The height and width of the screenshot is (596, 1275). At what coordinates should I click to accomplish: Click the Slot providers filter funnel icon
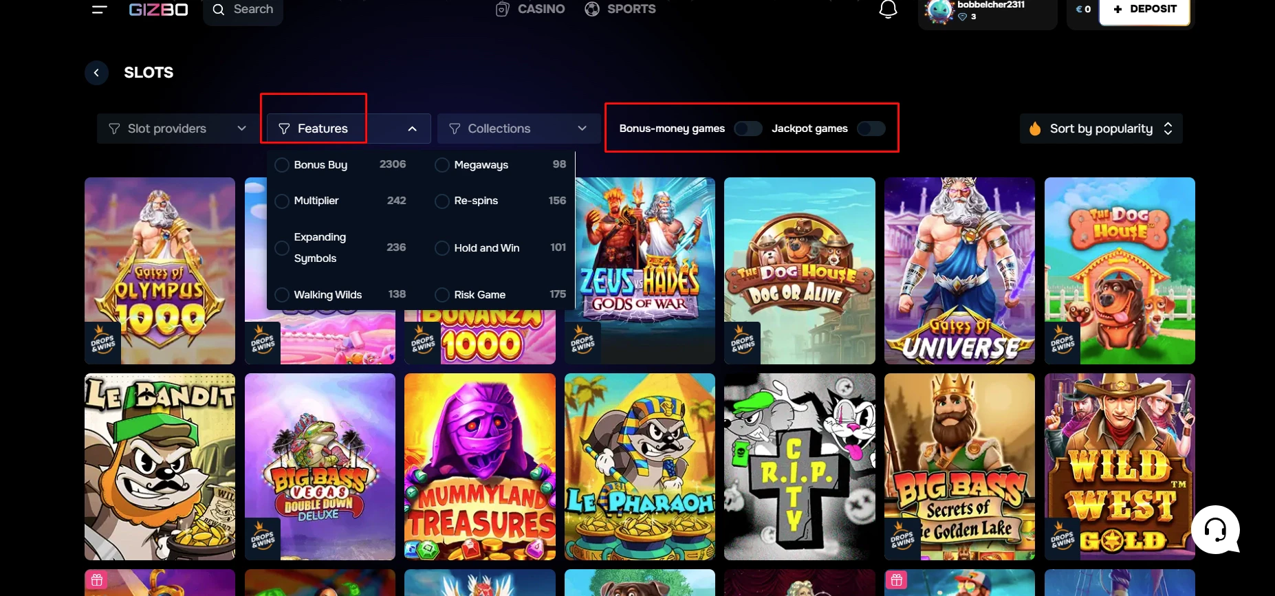pyautogui.click(x=114, y=129)
